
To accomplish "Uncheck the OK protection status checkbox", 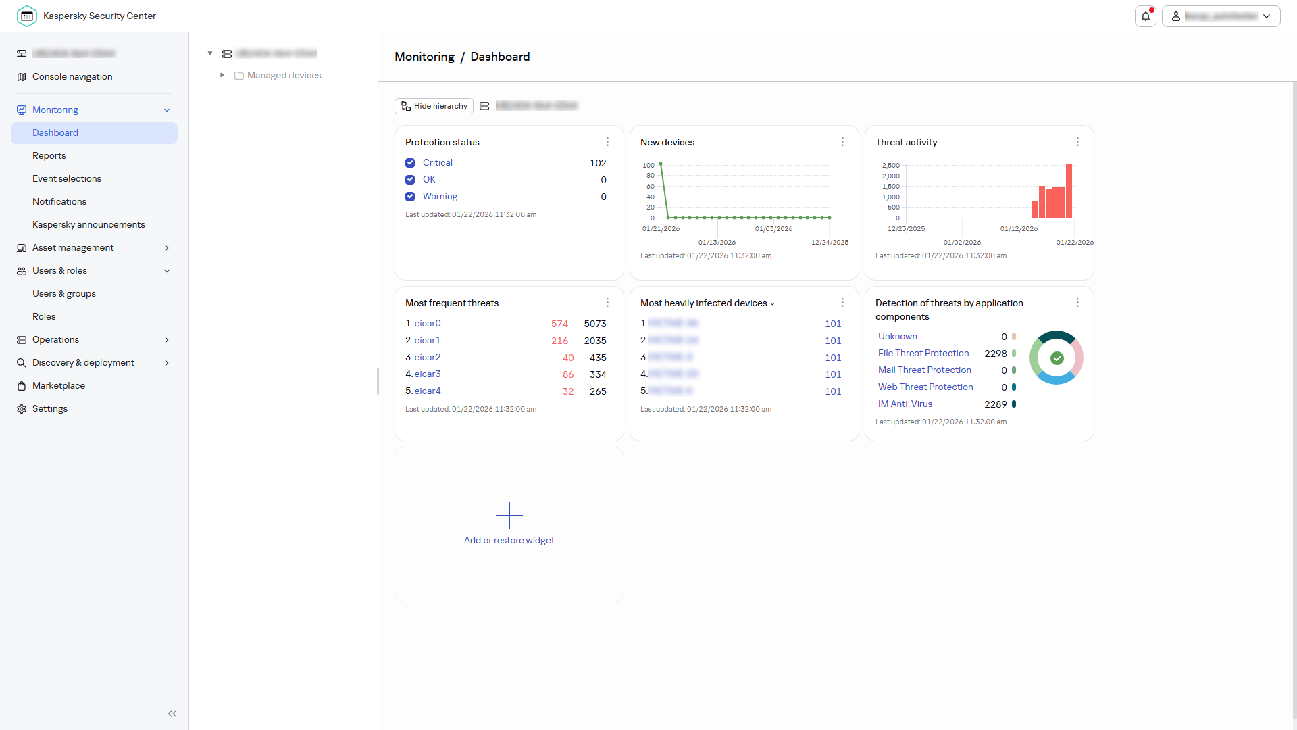I will pyautogui.click(x=410, y=180).
